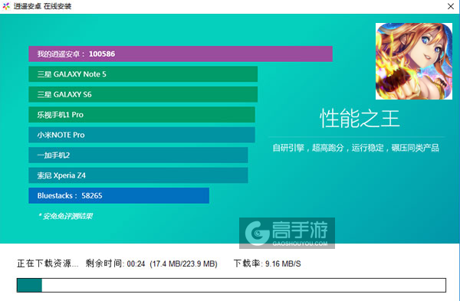Click the 性能之王 heading
This screenshot has width=460, height=301.
click(360, 119)
